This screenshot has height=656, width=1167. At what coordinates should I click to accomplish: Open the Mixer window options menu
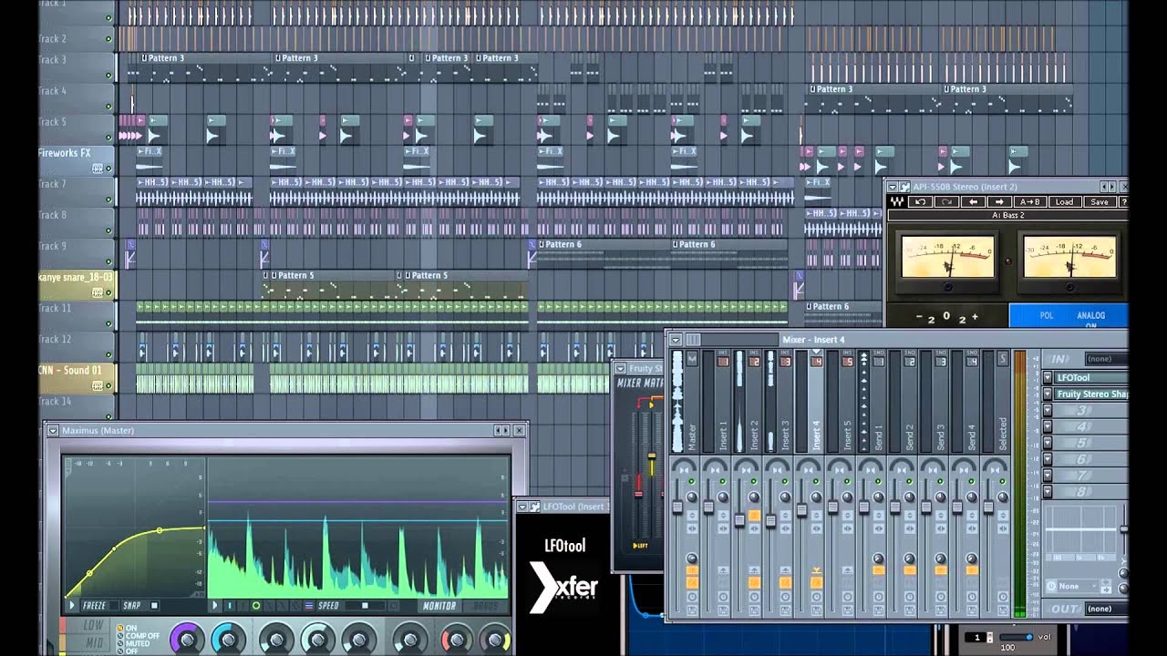click(x=676, y=339)
